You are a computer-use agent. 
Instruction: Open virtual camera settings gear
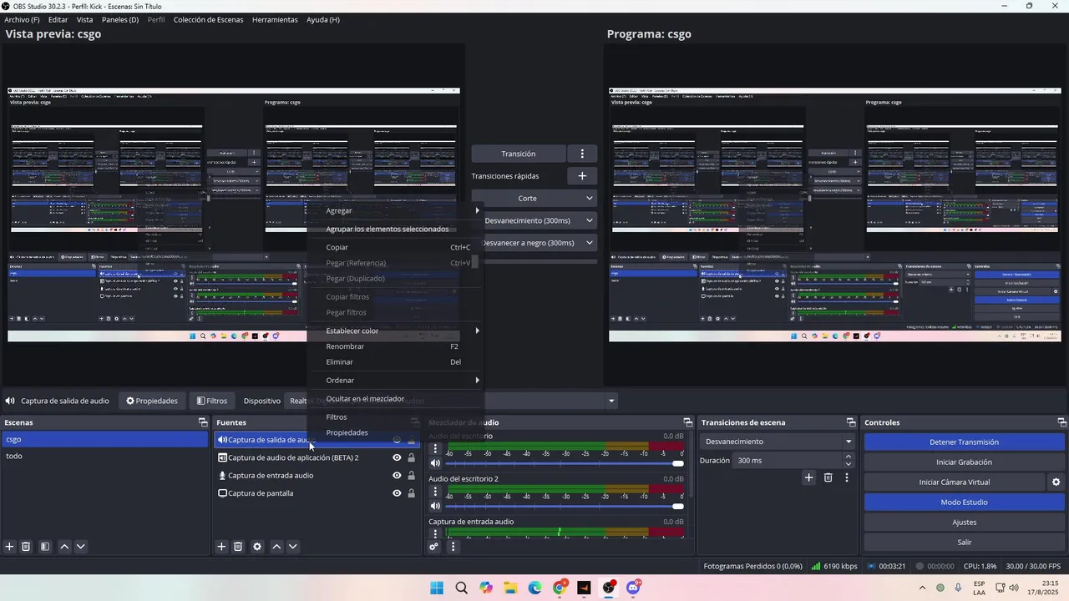[1056, 482]
